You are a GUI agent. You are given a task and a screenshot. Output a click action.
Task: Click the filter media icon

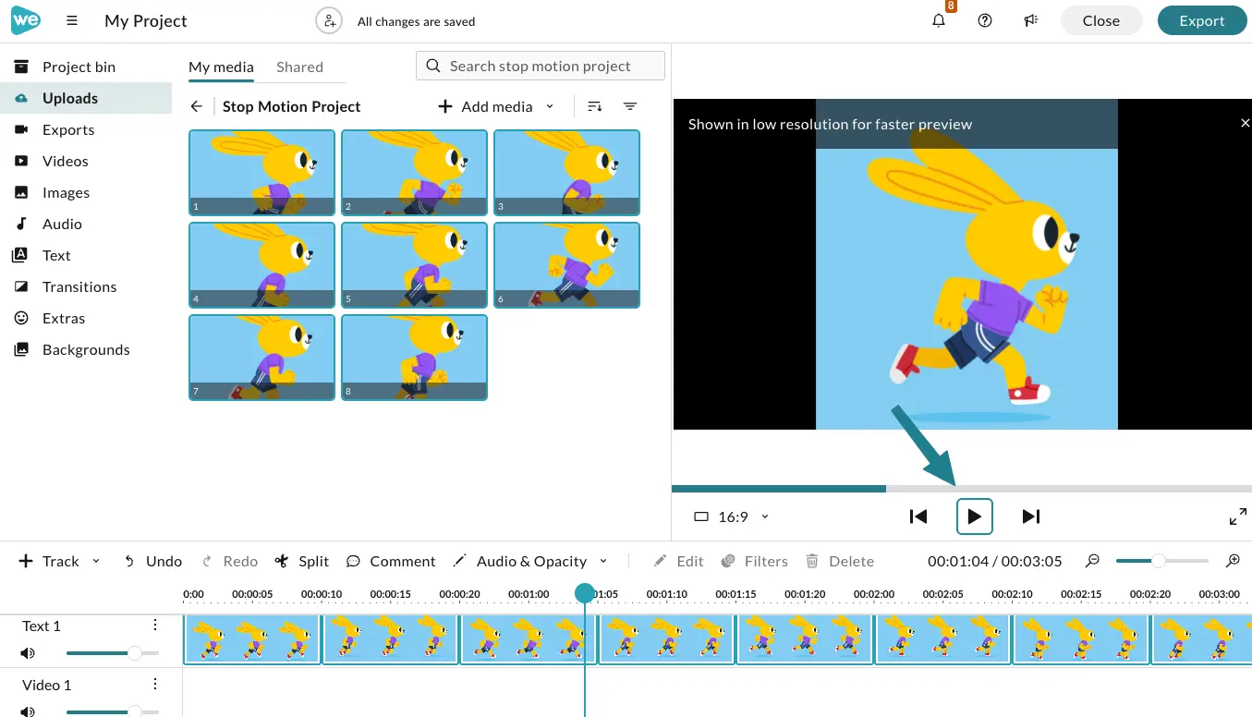[630, 106]
